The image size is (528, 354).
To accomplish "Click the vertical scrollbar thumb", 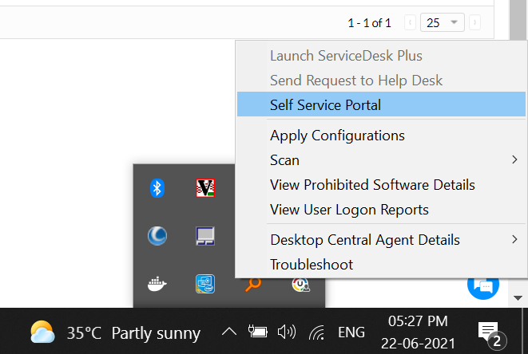I will 518,20.
